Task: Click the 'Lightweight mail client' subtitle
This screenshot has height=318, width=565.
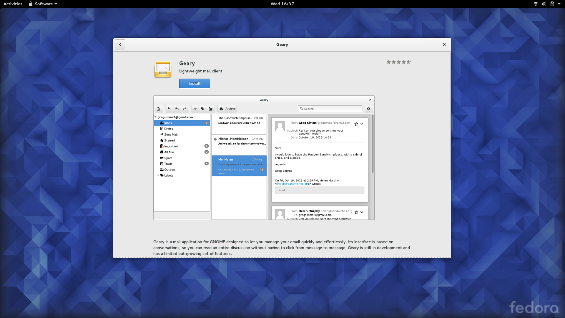Action: (201, 71)
